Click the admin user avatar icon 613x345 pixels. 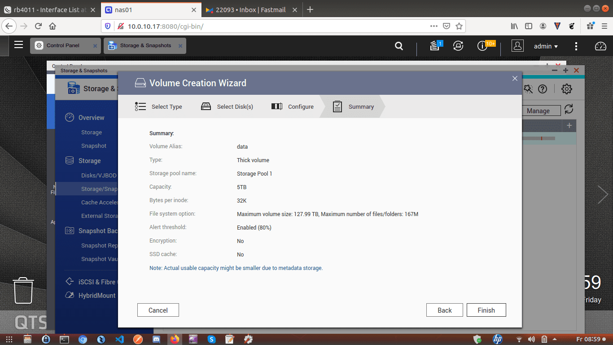(x=517, y=46)
